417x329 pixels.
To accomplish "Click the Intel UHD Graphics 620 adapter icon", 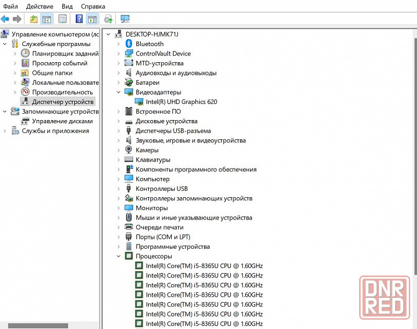I will [x=139, y=101].
